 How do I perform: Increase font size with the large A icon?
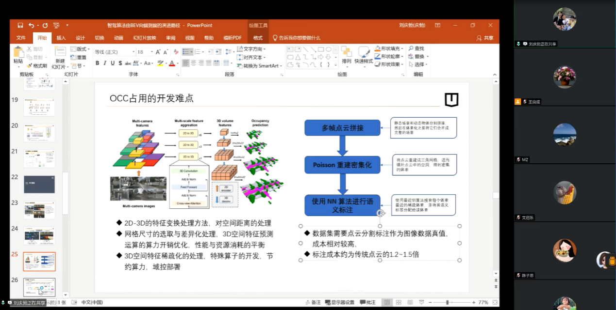pos(158,52)
